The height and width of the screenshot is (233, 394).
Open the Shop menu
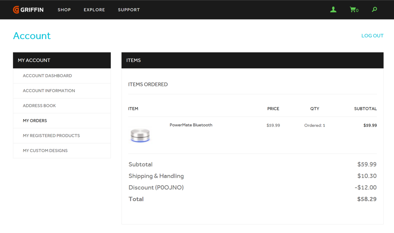coord(64,10)
